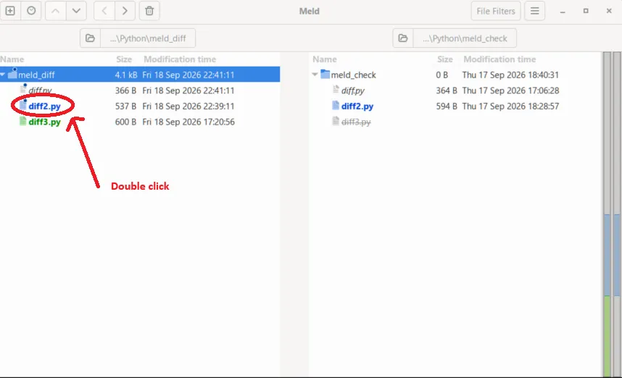The width and height of the screenshot is (622, 378).
Task: Collapse the meld_check folder tree arrow
Action: click(315, 74)
